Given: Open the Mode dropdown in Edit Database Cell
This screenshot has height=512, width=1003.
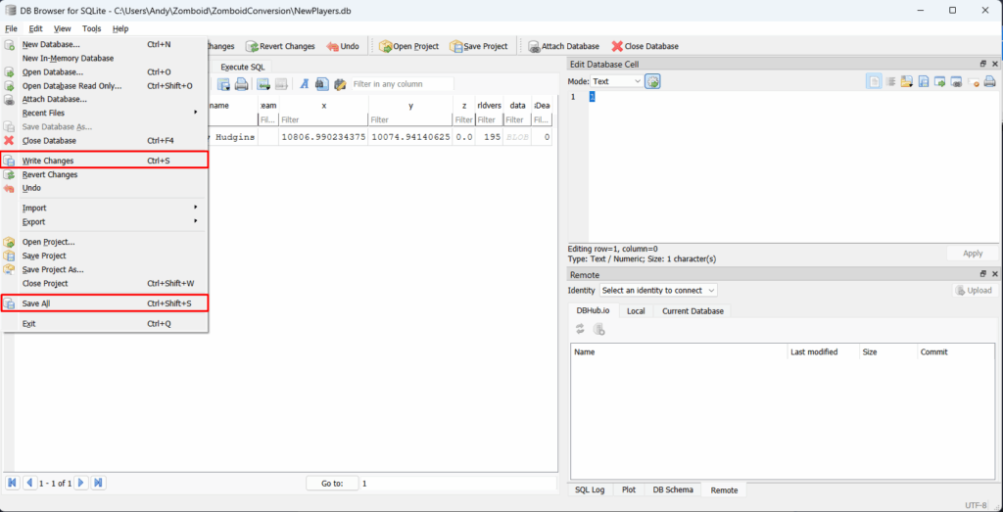Looking at the screenshot, I should coord(616,81).
